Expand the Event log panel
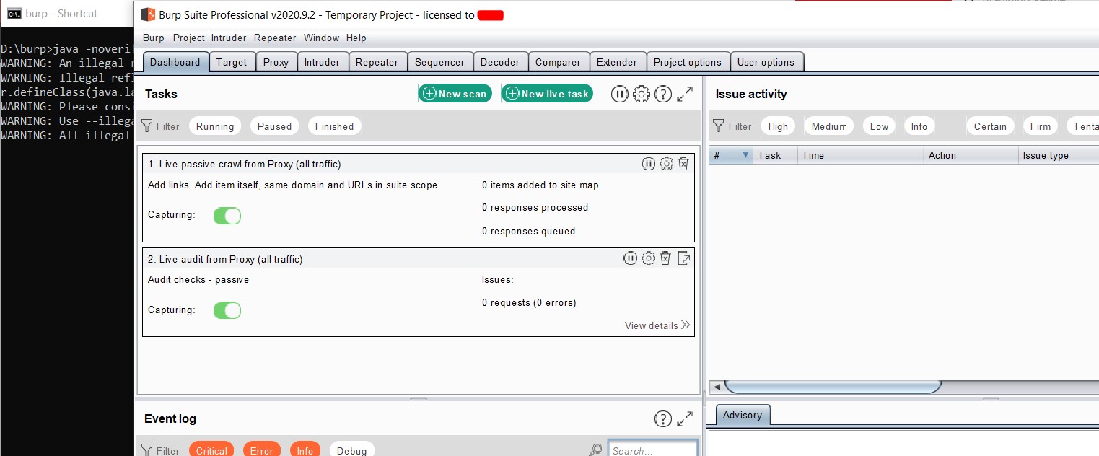Screen dimensions: 1099x456 (x=685, y=418)
